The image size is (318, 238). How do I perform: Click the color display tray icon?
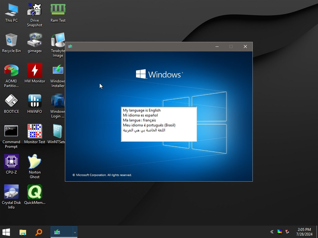coord(280,232)
